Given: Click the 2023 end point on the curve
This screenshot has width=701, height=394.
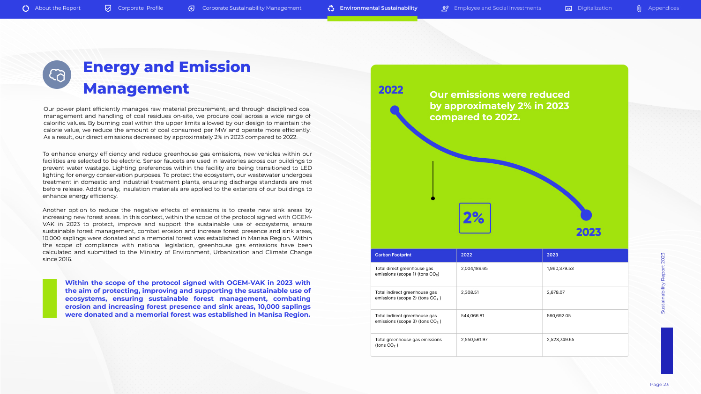Looking at the screenshot, I should click(x=586, y=215).
